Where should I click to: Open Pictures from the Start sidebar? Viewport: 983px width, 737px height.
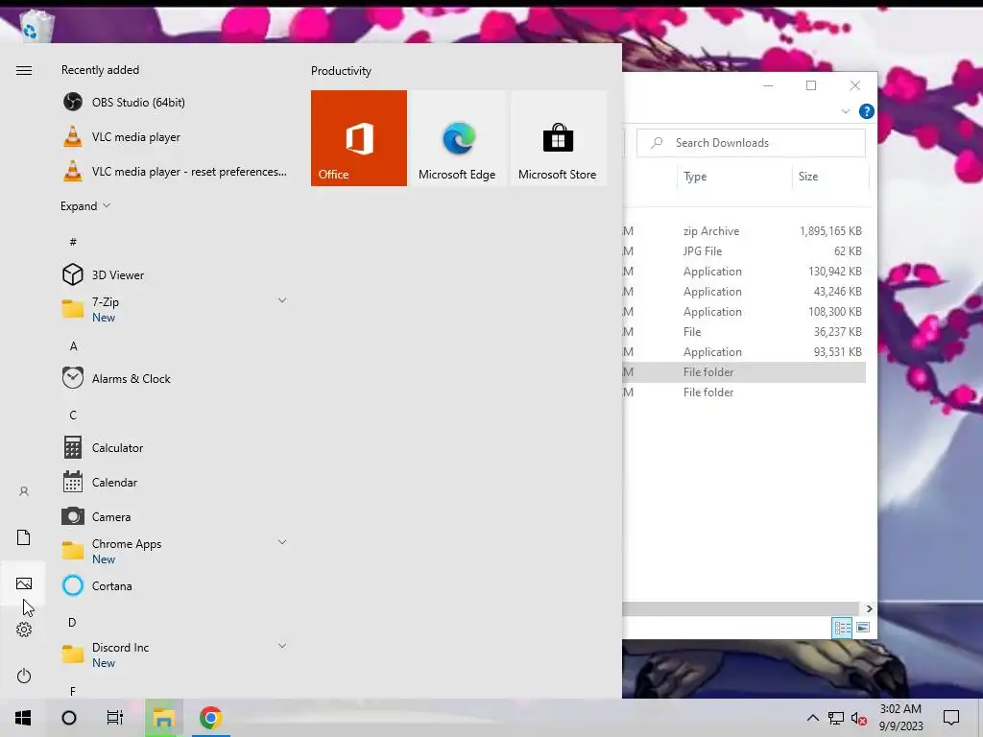24,583
